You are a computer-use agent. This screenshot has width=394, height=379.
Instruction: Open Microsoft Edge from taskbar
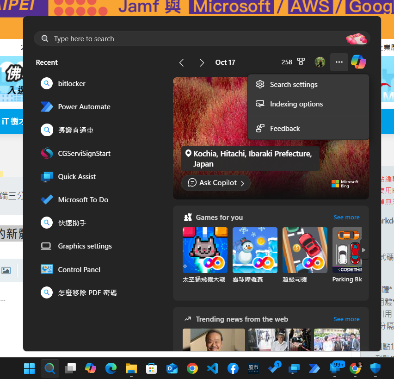click(111, 369)
